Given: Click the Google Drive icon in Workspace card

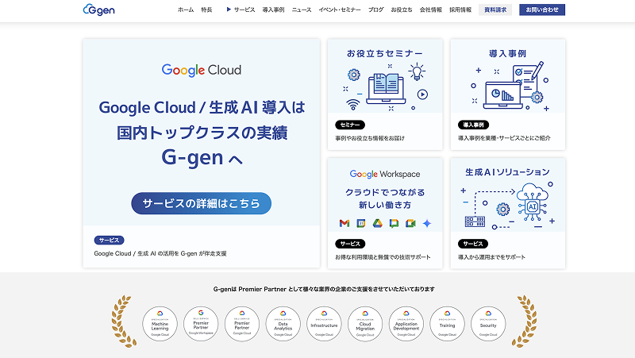Looking at the screenshot, I should [378, 223].
